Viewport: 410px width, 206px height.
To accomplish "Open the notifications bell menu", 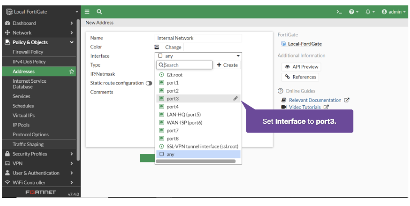I will (370, 12).
